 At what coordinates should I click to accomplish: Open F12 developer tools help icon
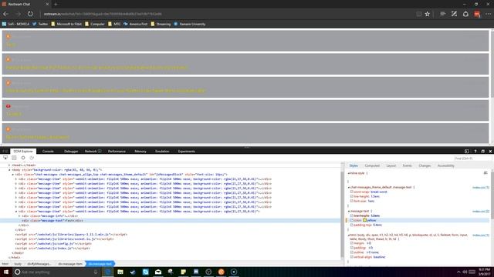[x=475, y=151]
